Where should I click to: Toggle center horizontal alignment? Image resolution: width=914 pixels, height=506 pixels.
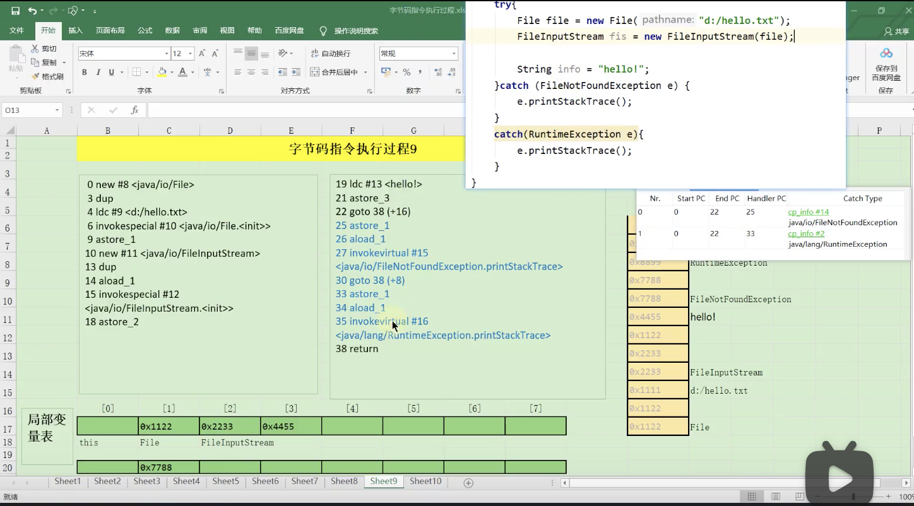[x=251, y=73]
